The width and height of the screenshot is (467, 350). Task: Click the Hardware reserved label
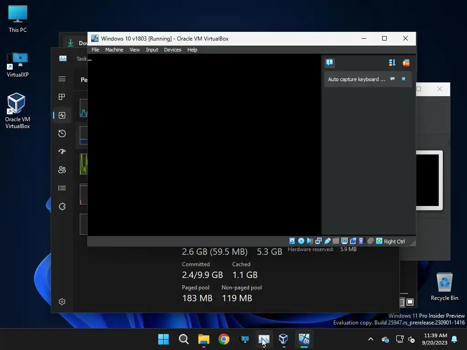311,249
